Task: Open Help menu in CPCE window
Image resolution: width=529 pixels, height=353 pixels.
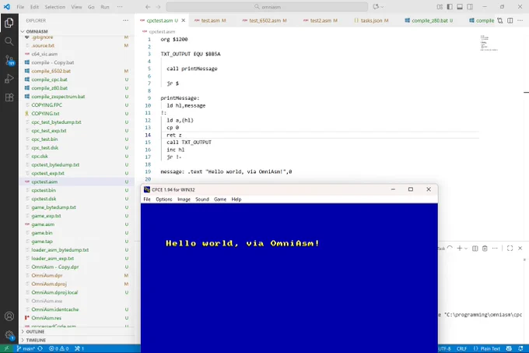Action: pos(236,199)
